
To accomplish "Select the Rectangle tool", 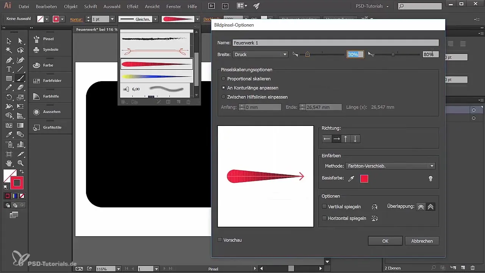I will [x=9, y=78].
